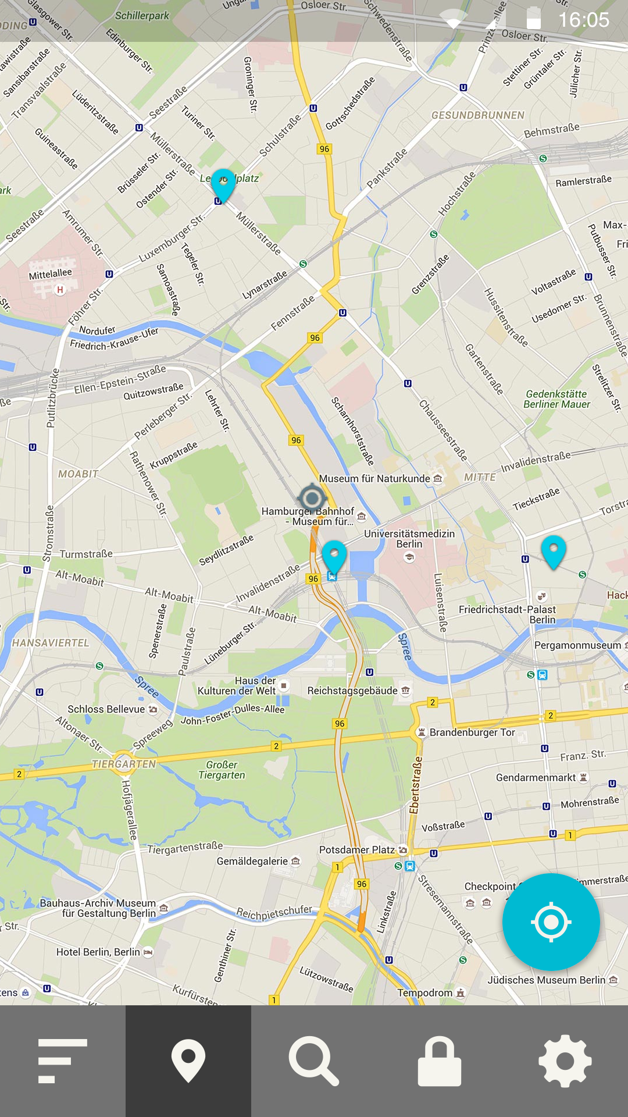Select the blue pin near Hauptbahnhof station
This screenshot has width=628, height=1117.
pyautogui.click(x=334, y=556)
